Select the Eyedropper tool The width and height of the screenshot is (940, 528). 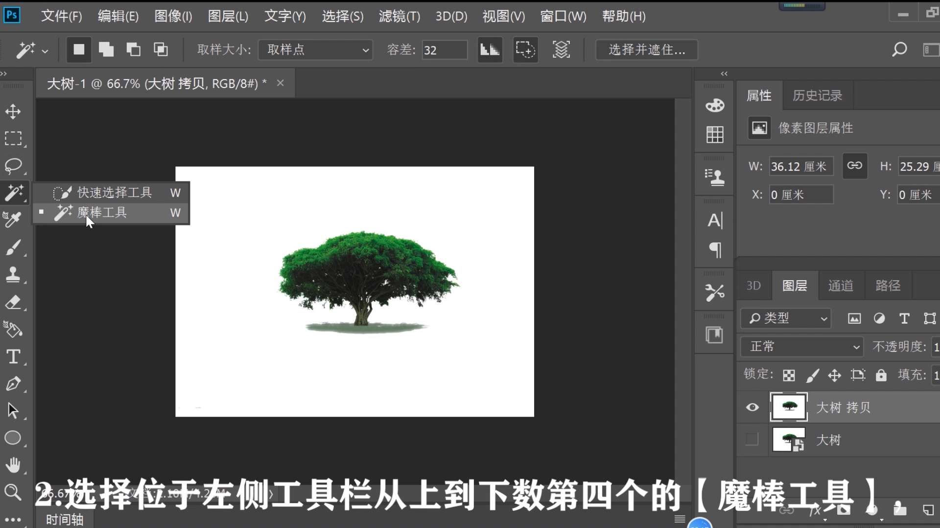coord(13,220)
